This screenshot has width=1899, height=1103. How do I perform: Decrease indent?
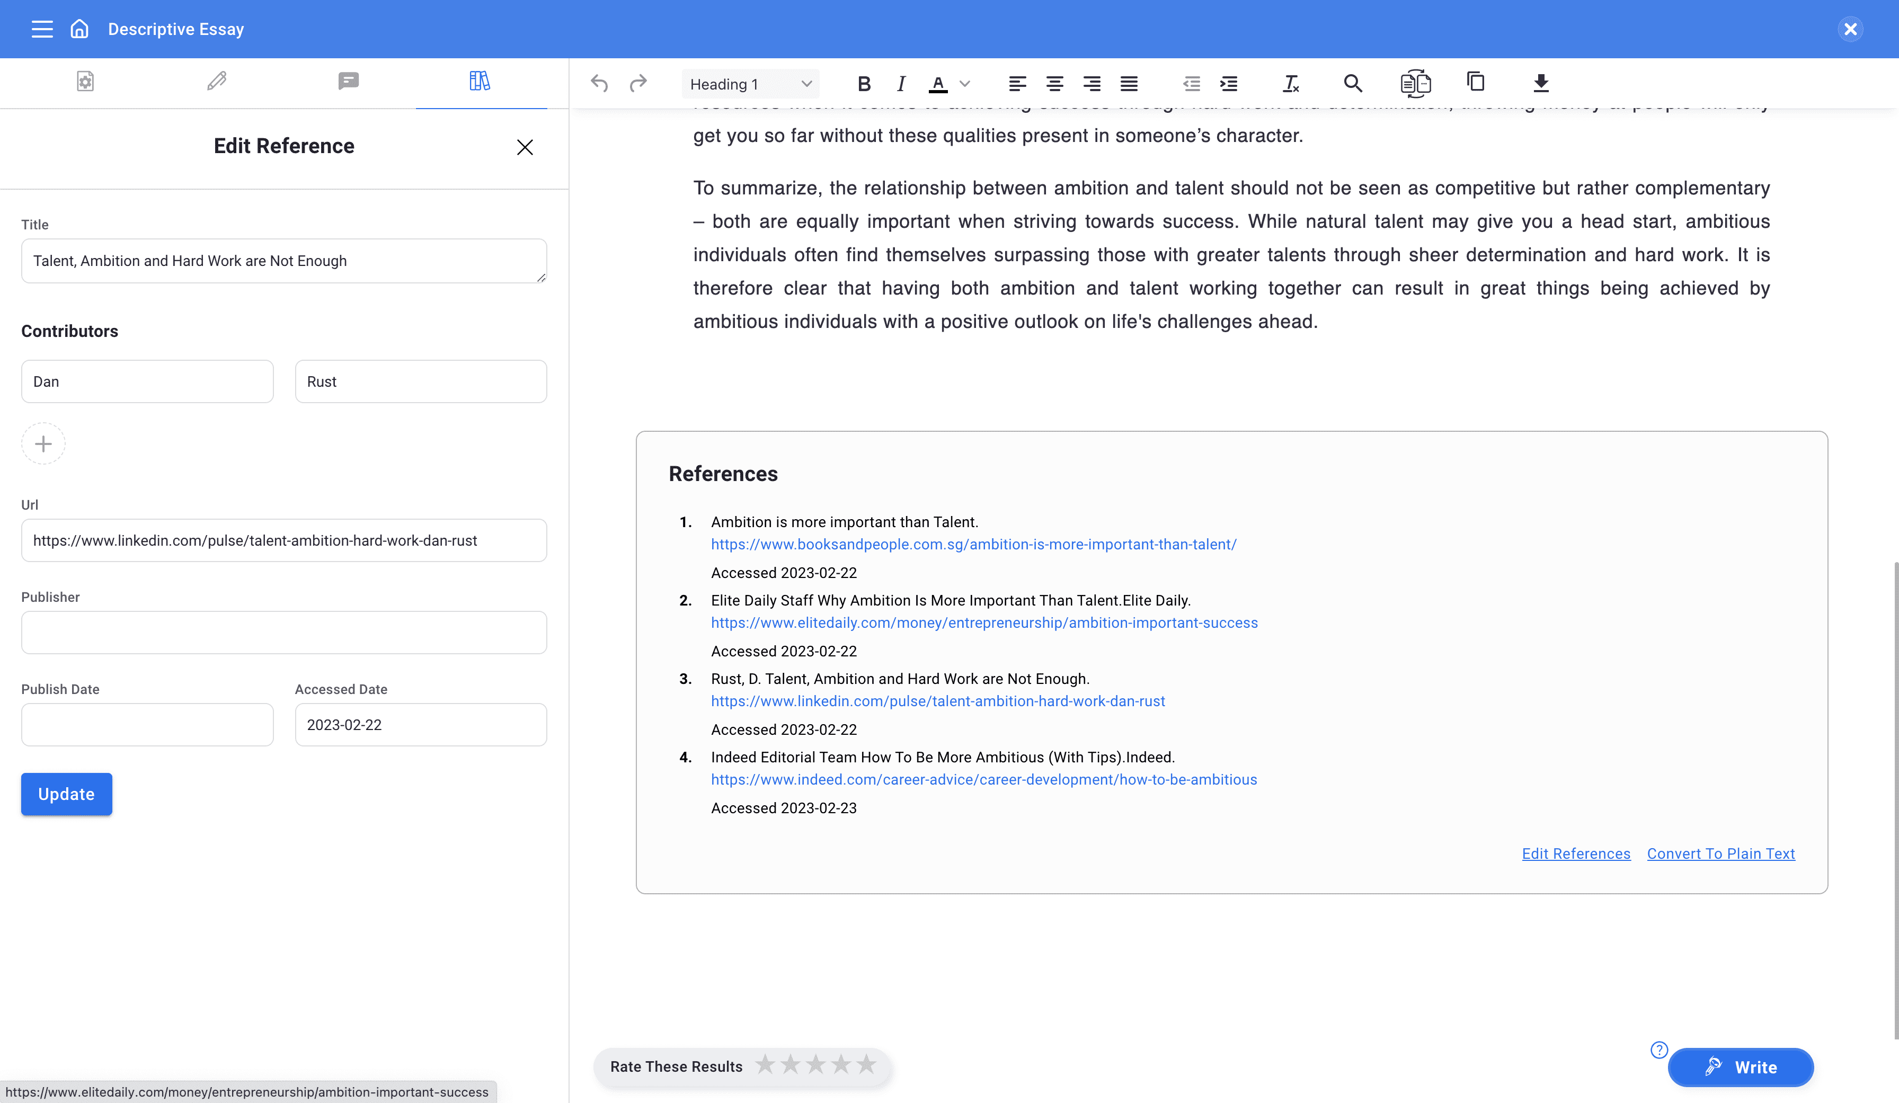point(1192,84)
